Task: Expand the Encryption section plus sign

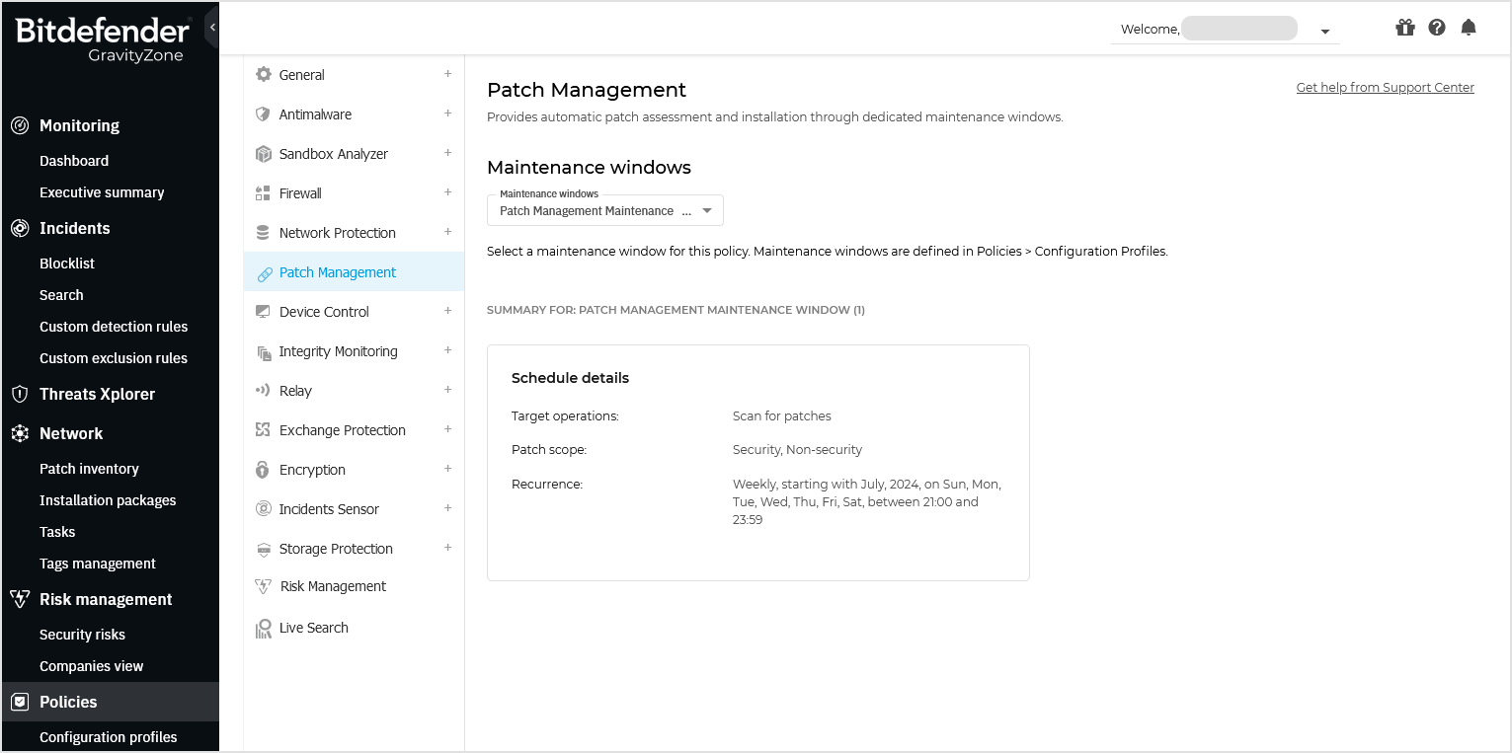Action: point(447,469)
